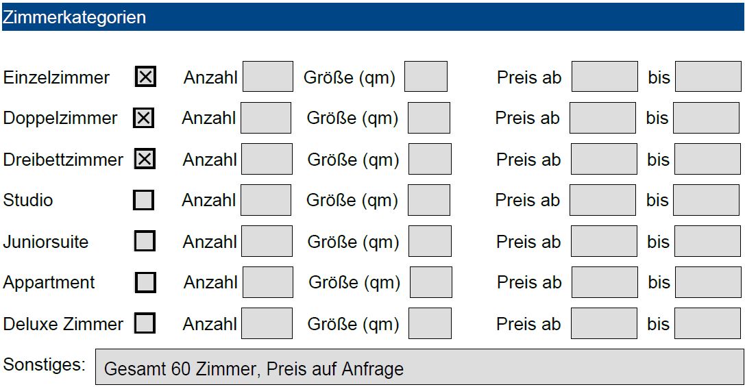The height and width of the screenshot is (387, 745).
Task: Enable the Juniorsuite checkbox
Action: click(145, 241)
